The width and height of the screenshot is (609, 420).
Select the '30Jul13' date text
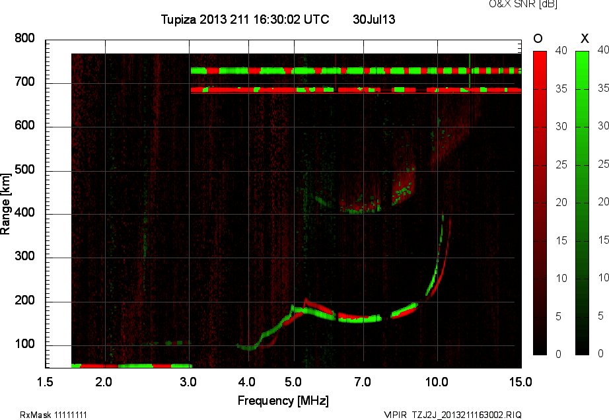tap(374, 20)
